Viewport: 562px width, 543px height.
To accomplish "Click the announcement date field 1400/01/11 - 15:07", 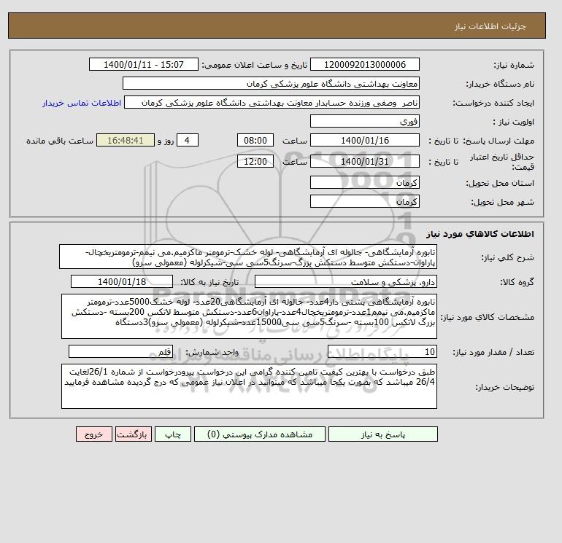I will click(143, 64).
